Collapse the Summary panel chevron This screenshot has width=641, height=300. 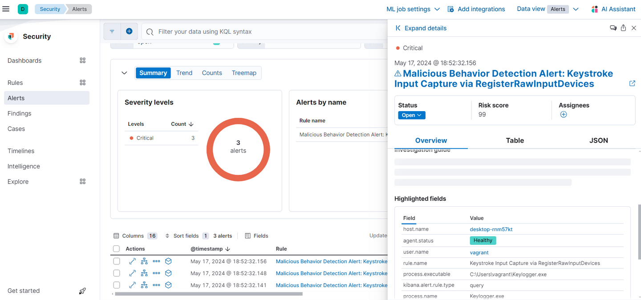coord(124,73)
